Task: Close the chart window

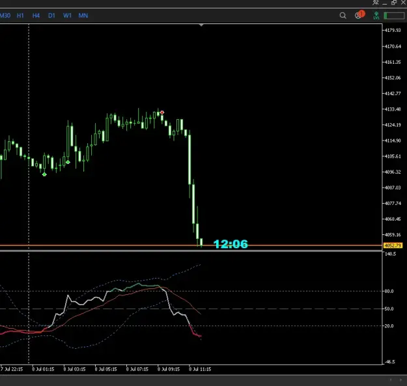Action: (404, 3)
